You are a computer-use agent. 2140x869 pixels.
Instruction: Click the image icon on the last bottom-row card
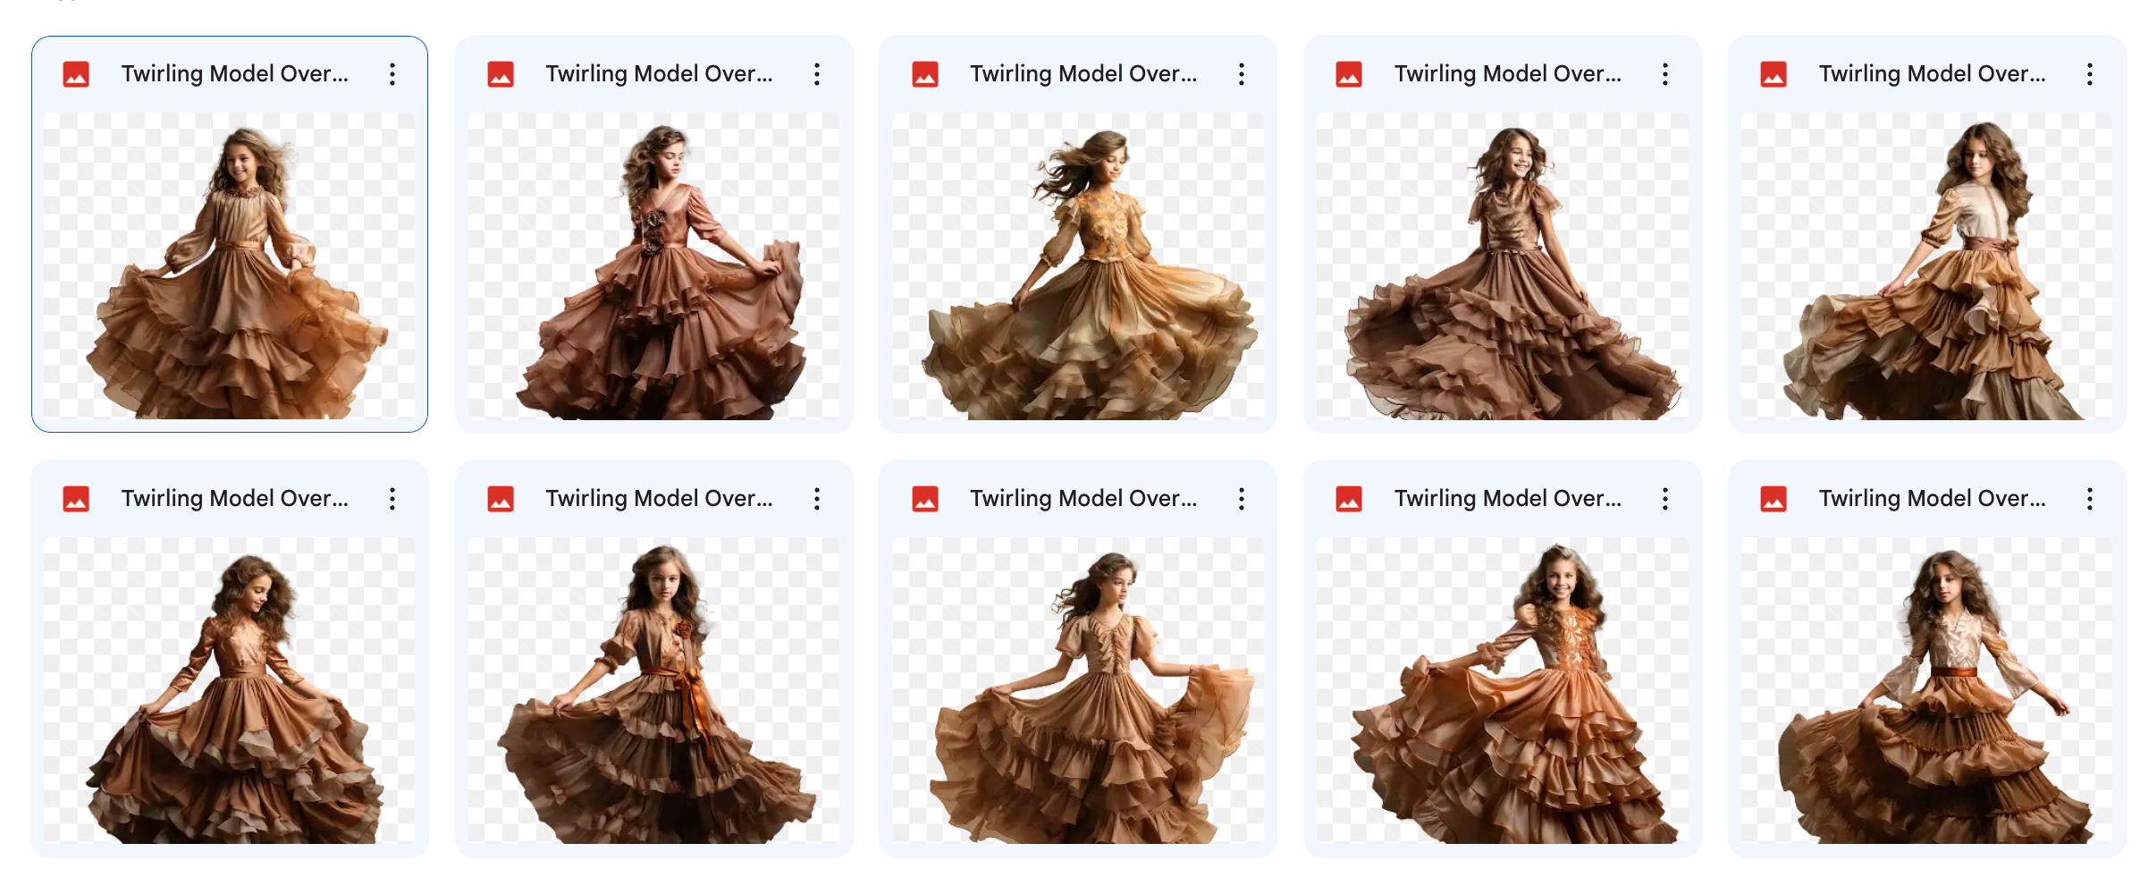click(x=1774, y=499)
